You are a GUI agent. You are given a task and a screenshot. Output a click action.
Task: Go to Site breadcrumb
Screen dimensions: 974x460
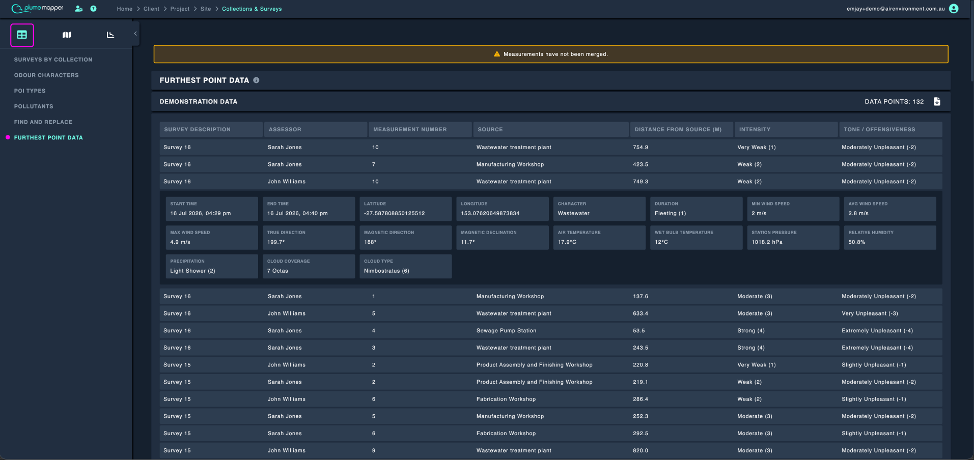[206, 9]
